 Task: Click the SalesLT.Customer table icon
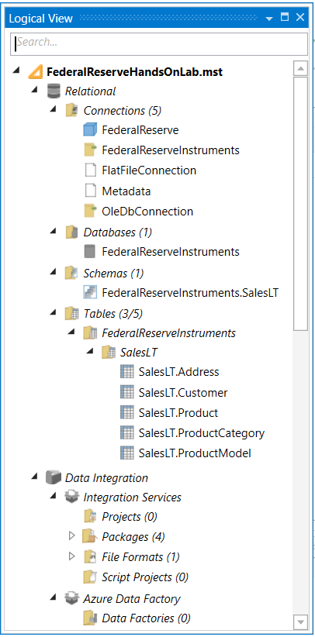click(x=127, y=392)
